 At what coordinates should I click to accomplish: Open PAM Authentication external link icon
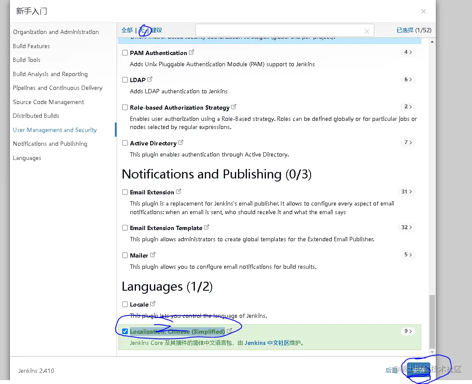(191, 52)
